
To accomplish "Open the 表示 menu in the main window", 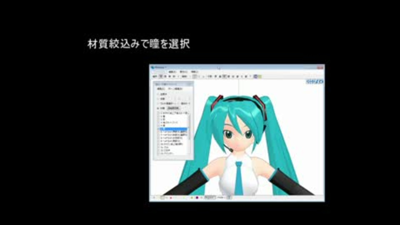I will (x=183, y=72).
